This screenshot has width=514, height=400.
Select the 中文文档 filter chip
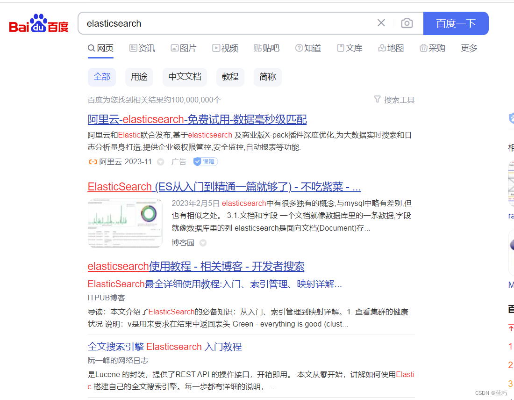coord(185,77)
